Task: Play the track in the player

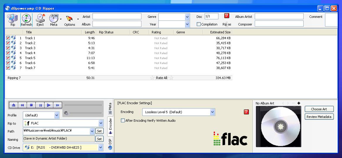Action: (x=49, y=105)
